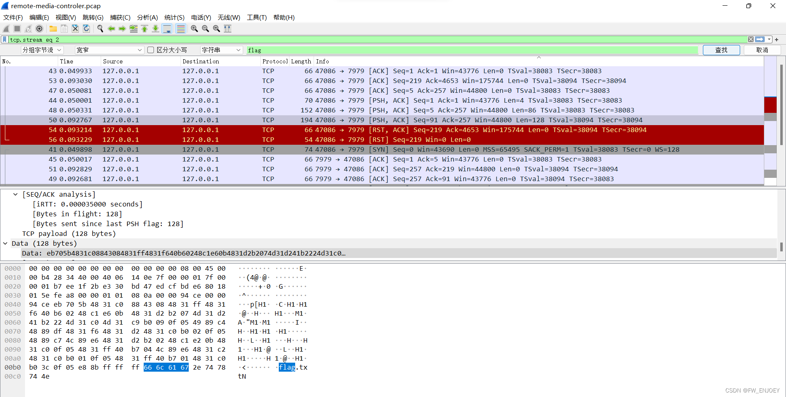The image size is (786, 397).
Task: Open capture options gear icon
Action: tap(39, 29)
